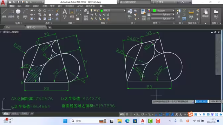
Task: Click the Fillet tool icon
Action: coord(50,15)
